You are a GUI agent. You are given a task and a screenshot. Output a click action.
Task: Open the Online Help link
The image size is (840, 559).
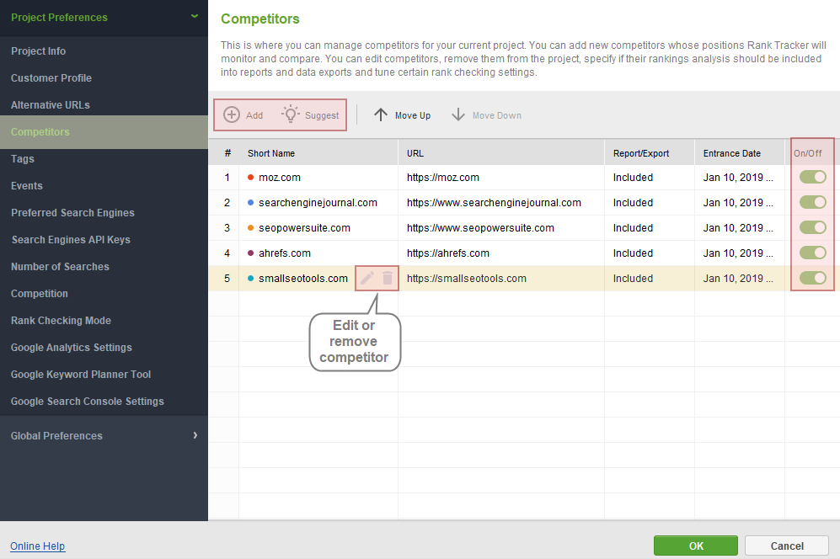click(x=38, y=546)
